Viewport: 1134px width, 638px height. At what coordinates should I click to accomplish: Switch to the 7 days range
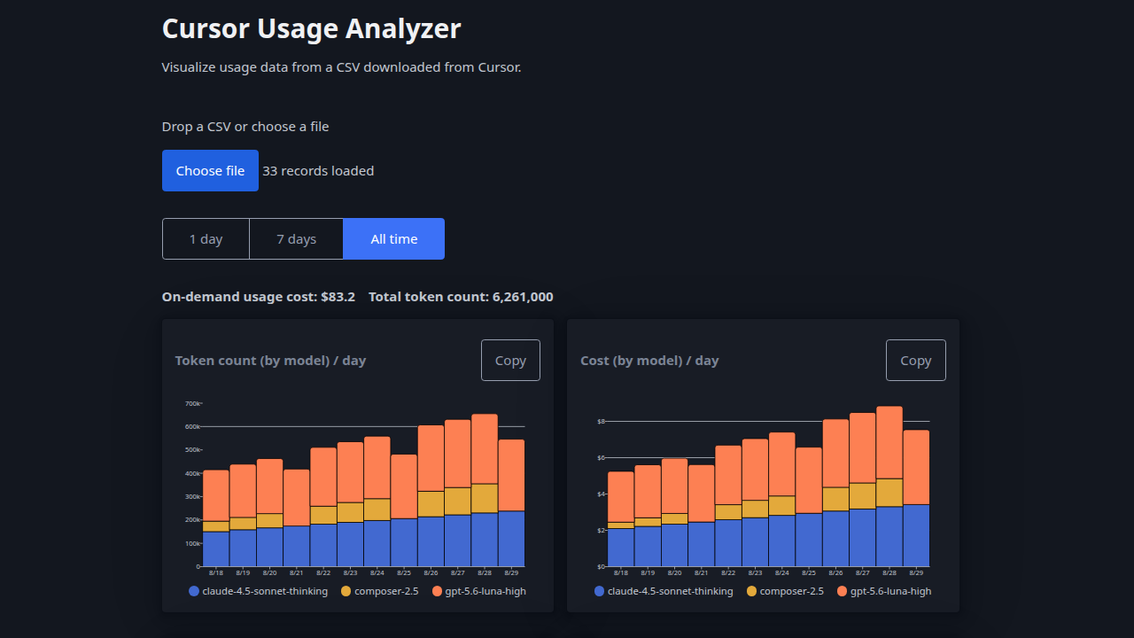(x=296, y=239)
